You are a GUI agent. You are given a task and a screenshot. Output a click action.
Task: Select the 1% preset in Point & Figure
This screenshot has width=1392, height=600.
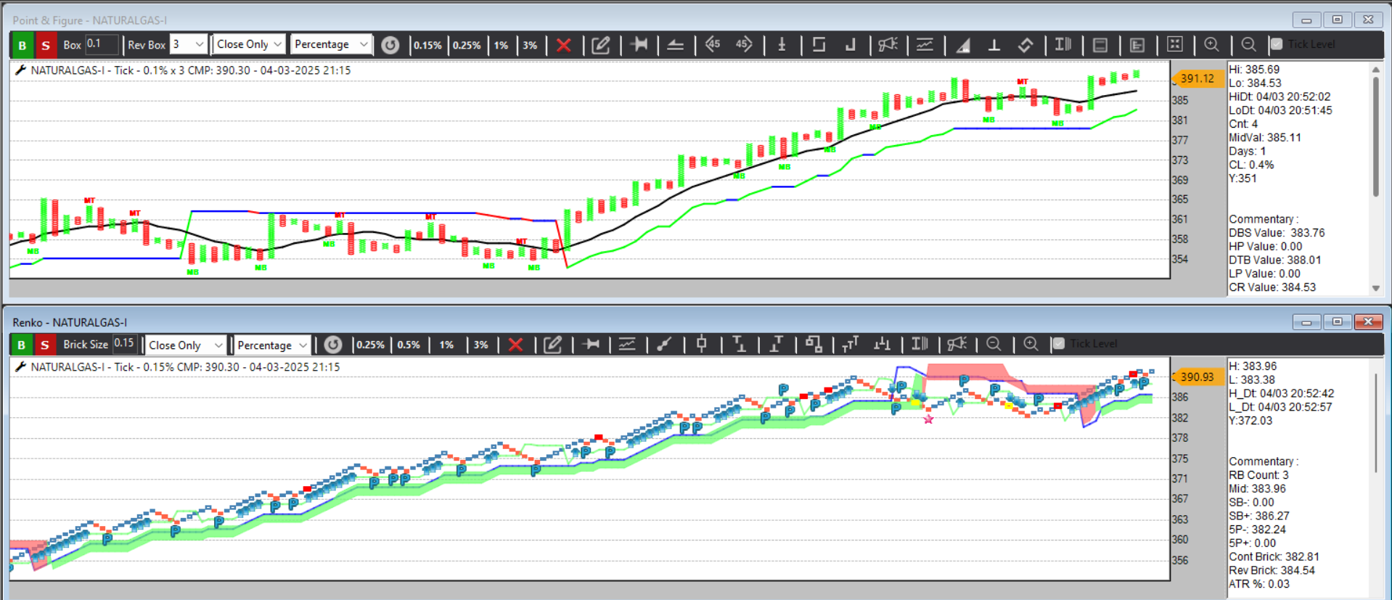coord(501,45)
